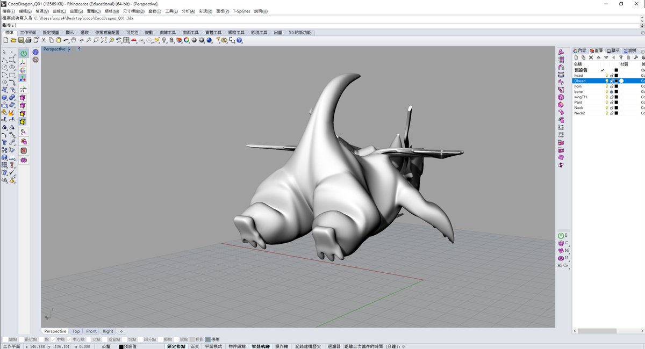Click the T-Splines green power icon
The image size is (645, 349).
24,53
